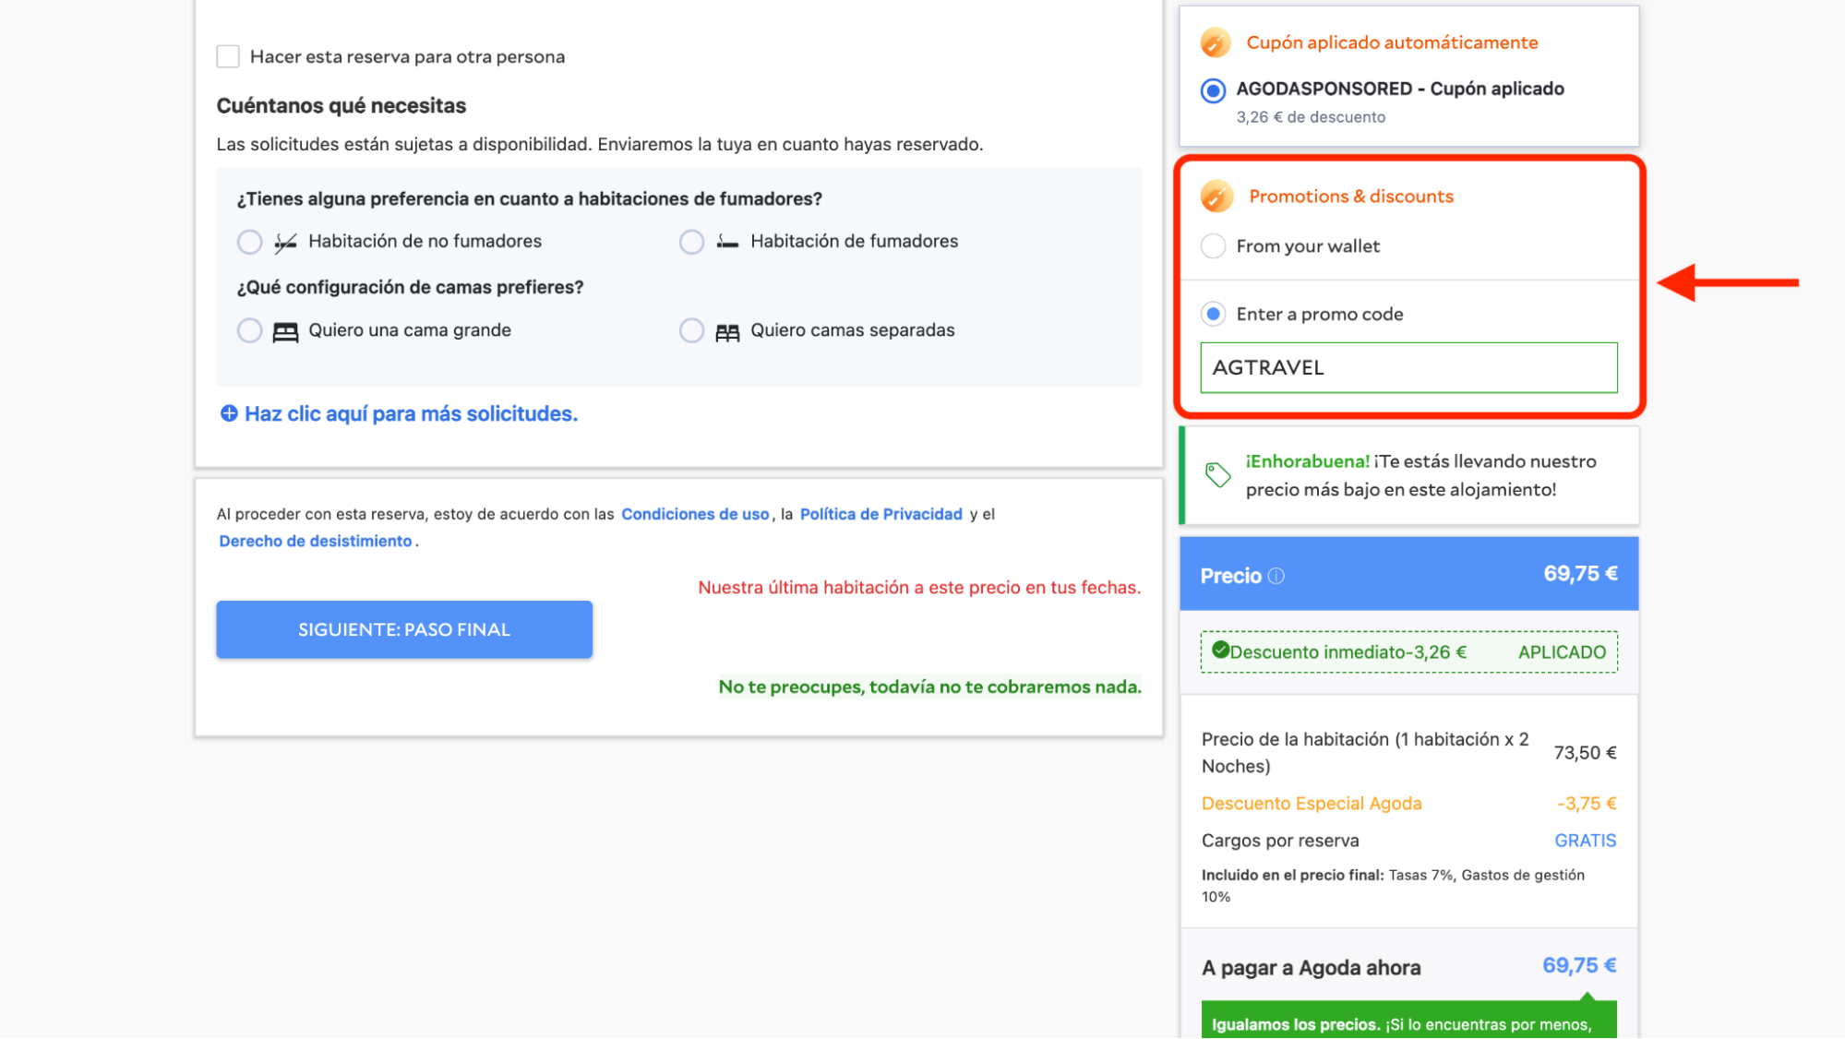Click 'Promotions & discounts' heading
This screenshot has width=1845, height=1039.
coord(1351,196)
